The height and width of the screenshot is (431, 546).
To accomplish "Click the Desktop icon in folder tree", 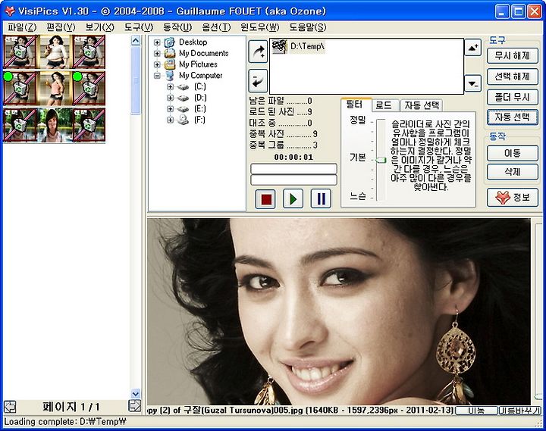I will point(170,42).
